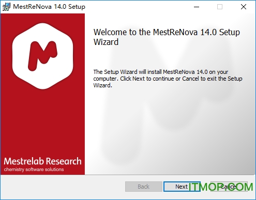Click empty footer area beside Back
Image resolution: width=256 pixels, height=200 pixels.
pyautogui.click(x=62, y=187)
